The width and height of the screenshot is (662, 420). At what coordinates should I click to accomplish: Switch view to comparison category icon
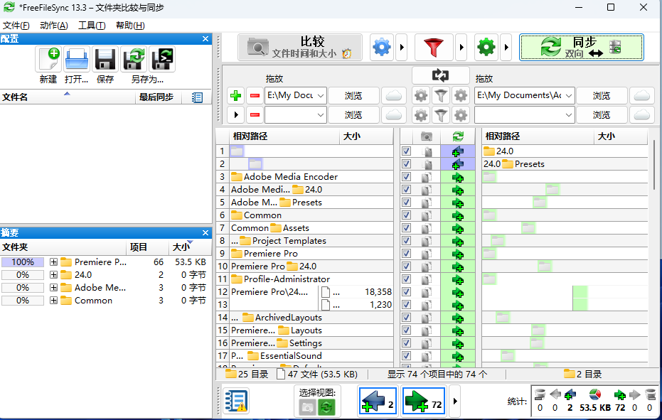tap(307, 407)
